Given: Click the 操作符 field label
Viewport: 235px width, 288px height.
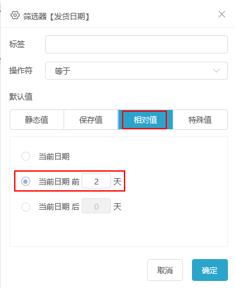Looking at the screenshot, I should click(21, 71).
